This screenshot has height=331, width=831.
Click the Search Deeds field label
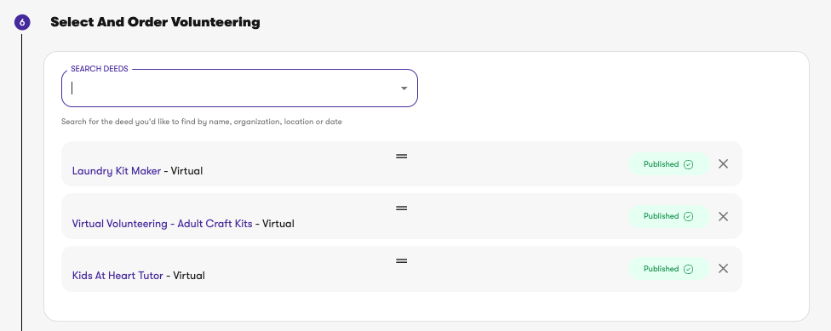(100, 69)
